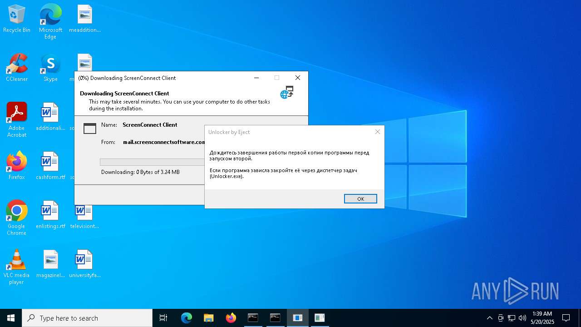Click the taskbar search box
The height and width of the screenshot is (327, 581).
[87, 318]
